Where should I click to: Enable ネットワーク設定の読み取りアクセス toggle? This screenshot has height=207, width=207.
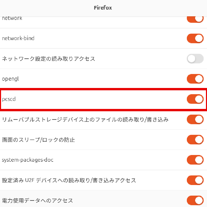click(x=195, y=59)
